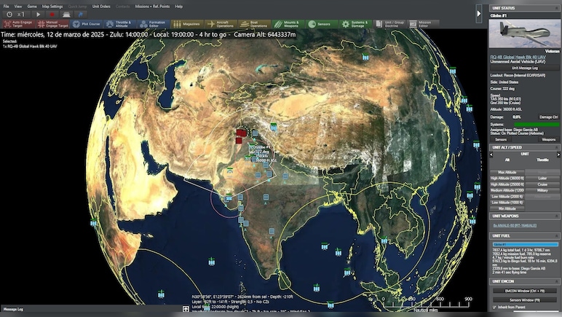The width and height of the screenshot is (562, 317).
Task: Open Boat Operations
Action: (254, 24)
